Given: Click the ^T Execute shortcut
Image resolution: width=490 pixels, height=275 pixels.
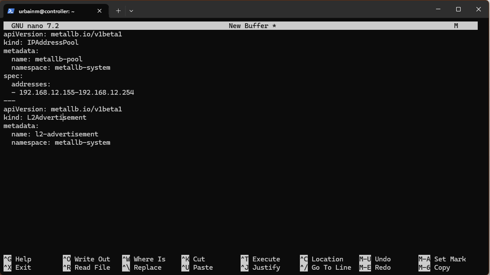Looking at the screenshot, I should (x=260, y=259).
